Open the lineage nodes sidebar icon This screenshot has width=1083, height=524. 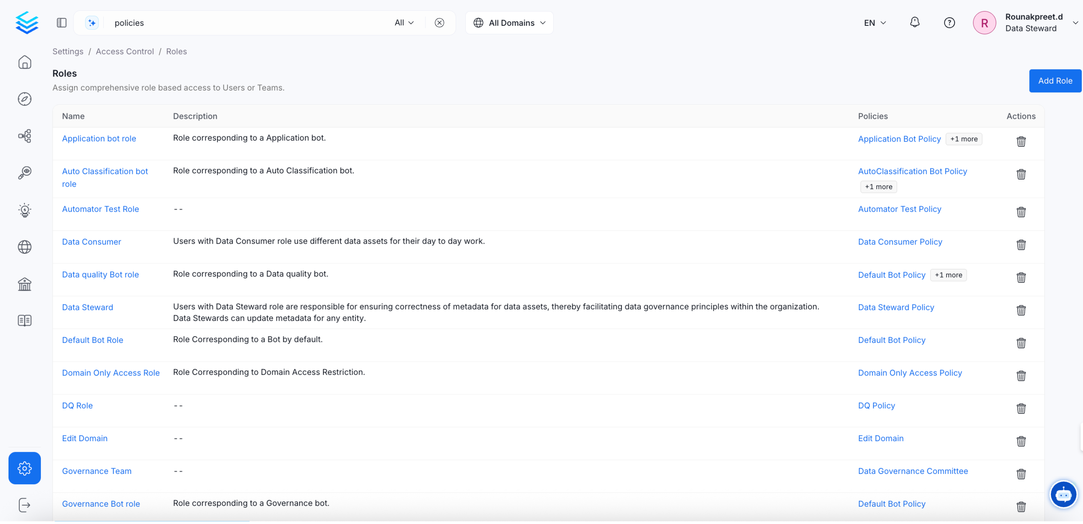tap(24, 136)
